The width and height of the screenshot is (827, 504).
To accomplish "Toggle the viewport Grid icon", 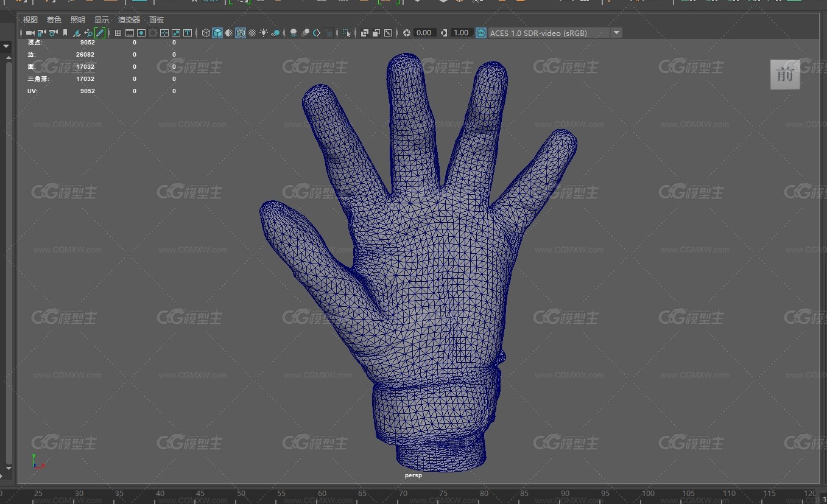I will click(x=118, y=33).
